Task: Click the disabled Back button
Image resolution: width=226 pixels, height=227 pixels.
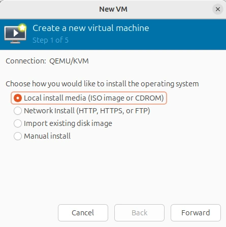Action: click(139, 213)
